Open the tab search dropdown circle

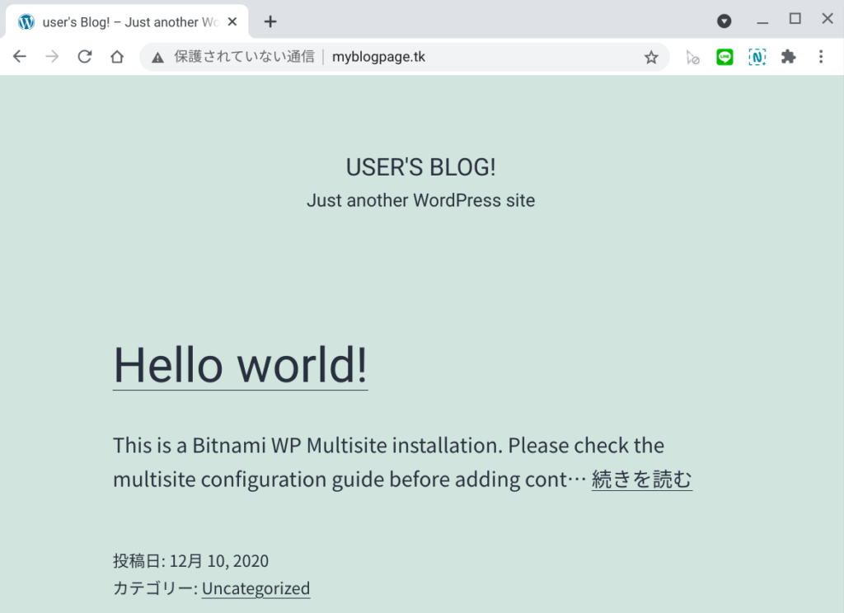pyautogui.click(x=724, y=21)
